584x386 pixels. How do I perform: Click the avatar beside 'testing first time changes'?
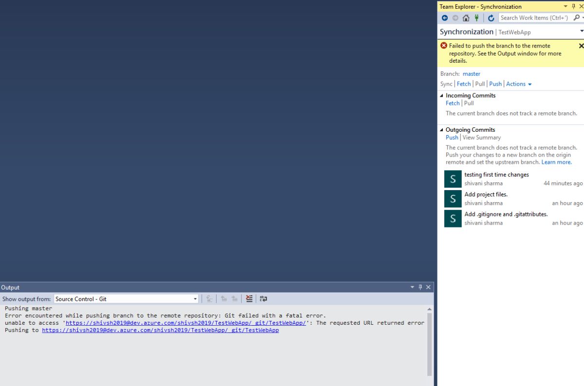point(453,179)
